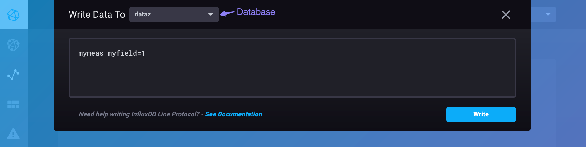Viewport: 586px width, 147px height.
Task: Open Alerting via warning triangle icon
Action: [13, 134]
